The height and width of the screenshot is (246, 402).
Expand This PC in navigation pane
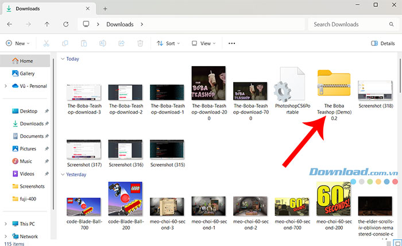point(6,224)
